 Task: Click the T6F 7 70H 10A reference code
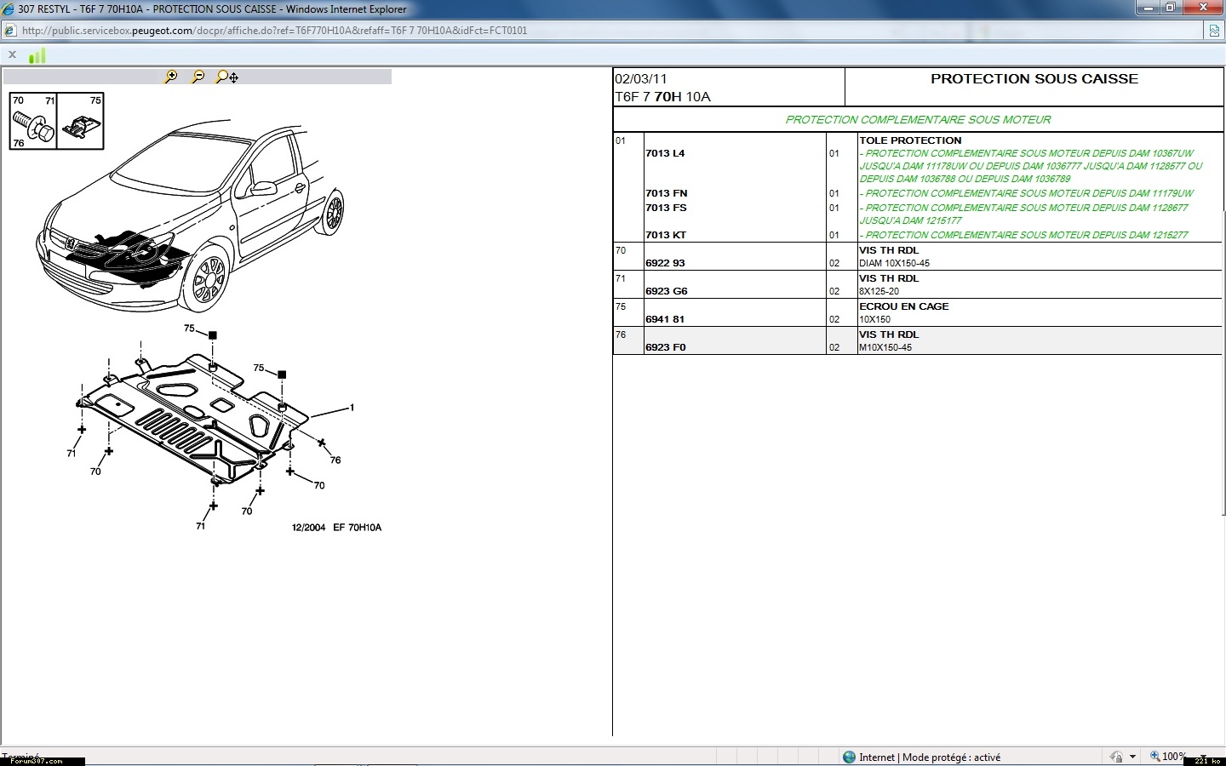pos(662,97)
